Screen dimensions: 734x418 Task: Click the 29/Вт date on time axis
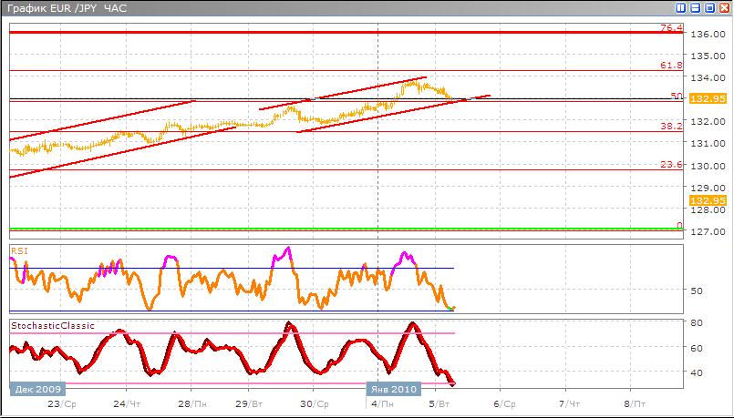249,403
